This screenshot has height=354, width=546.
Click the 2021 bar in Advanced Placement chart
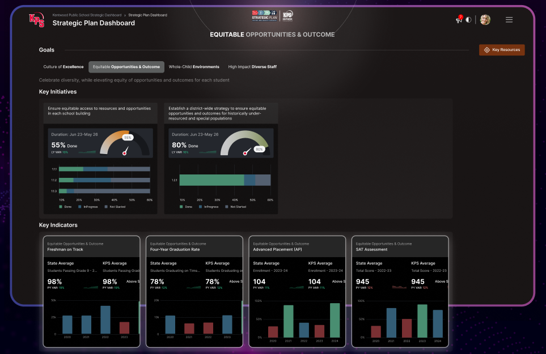289,321
